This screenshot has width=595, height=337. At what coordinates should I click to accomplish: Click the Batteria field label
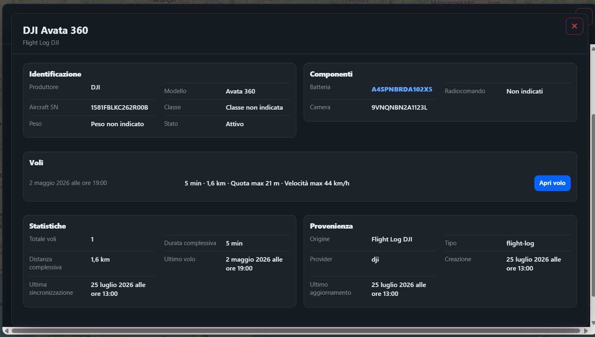coord(320,87)
